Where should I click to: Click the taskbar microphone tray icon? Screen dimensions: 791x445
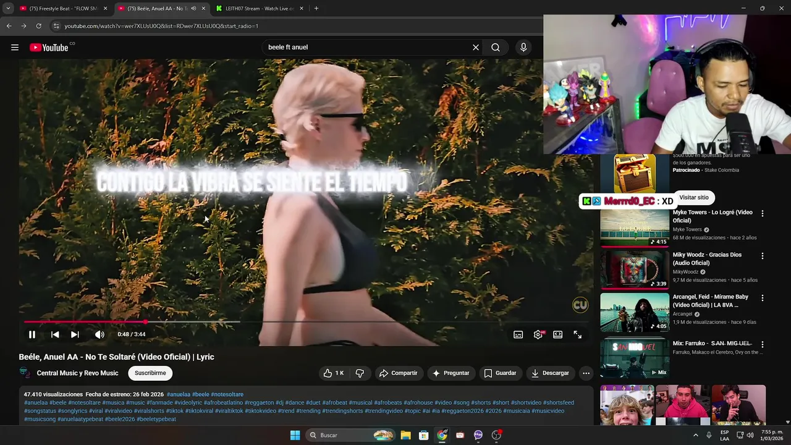pos(709,435)
